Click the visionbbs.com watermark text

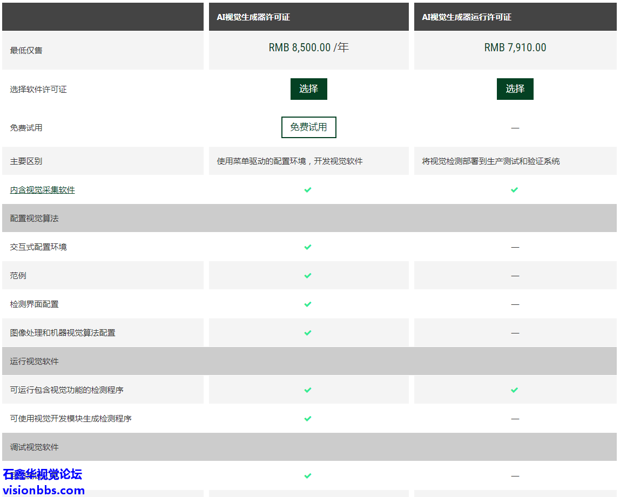44,490
